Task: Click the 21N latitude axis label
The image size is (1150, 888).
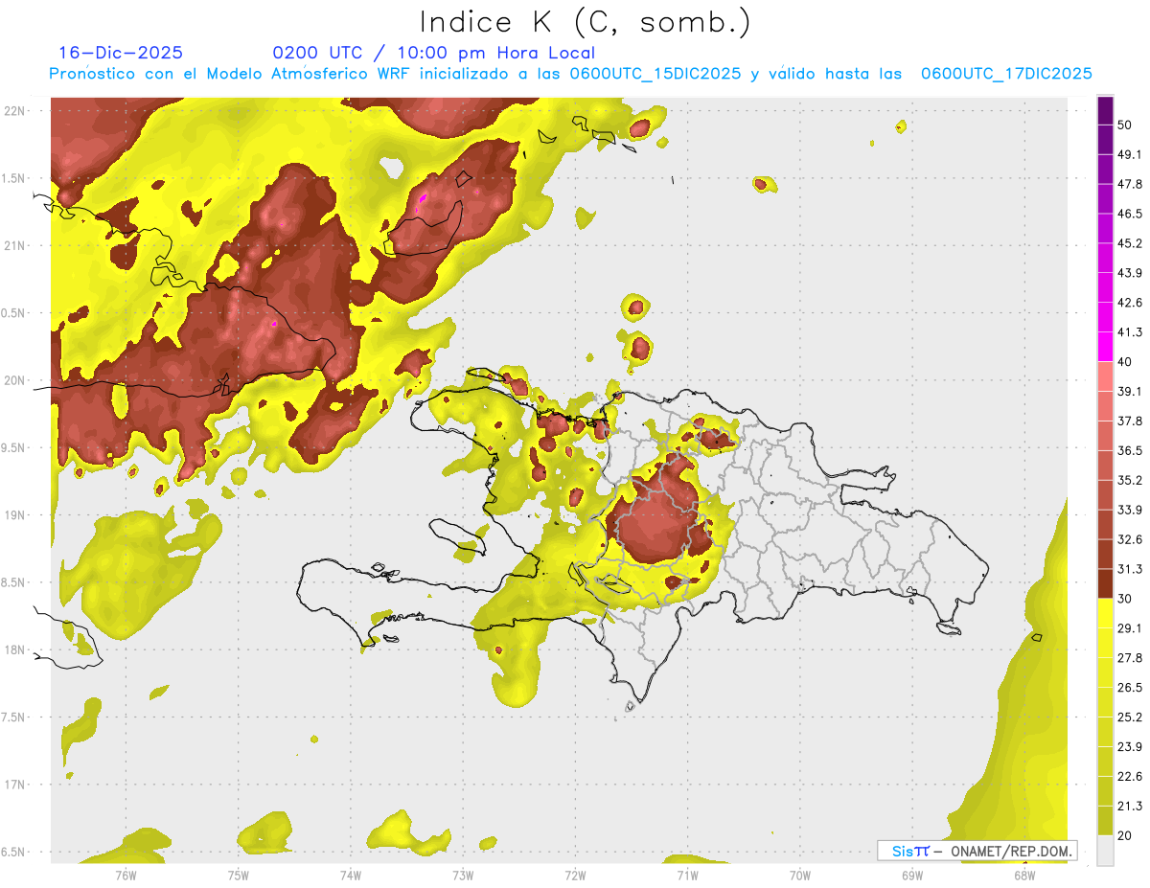Action: tap(14, 245)
